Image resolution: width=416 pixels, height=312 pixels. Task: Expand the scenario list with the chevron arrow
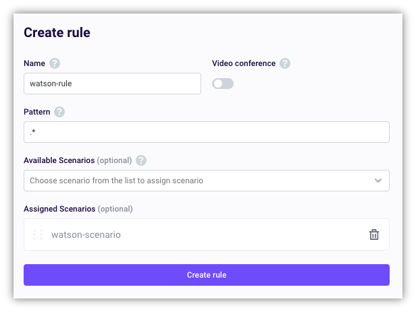pyautogui.click(x=378, y=181)
